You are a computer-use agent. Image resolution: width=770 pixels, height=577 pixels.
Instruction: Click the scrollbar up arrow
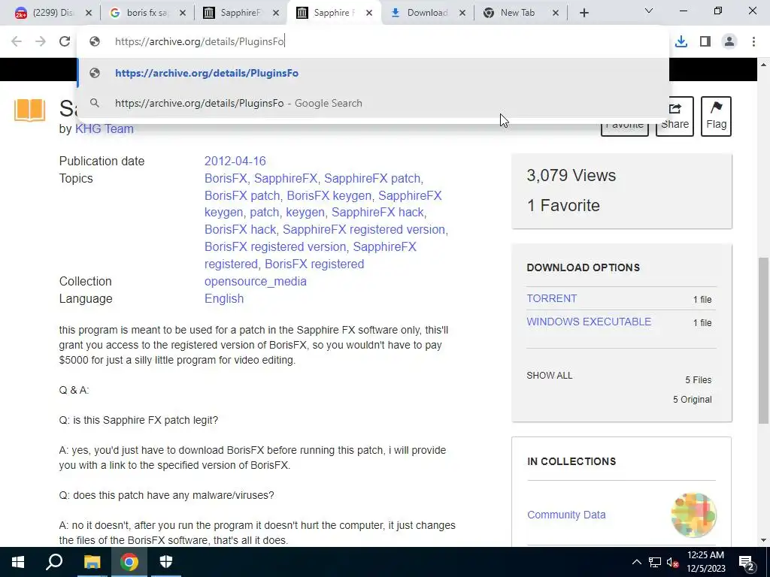coord(763,65)
